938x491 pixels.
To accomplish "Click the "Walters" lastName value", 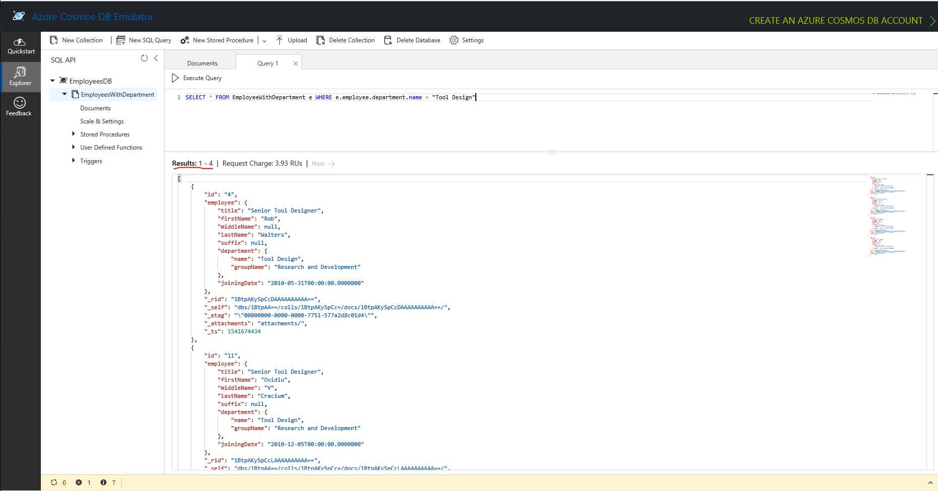I will (x=272, y=235).
